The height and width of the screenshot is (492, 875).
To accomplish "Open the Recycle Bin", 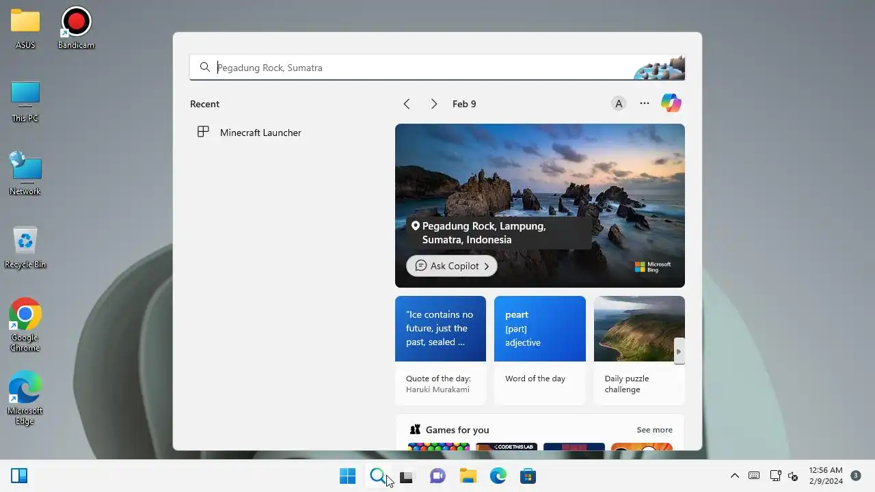I will point(25,247).
